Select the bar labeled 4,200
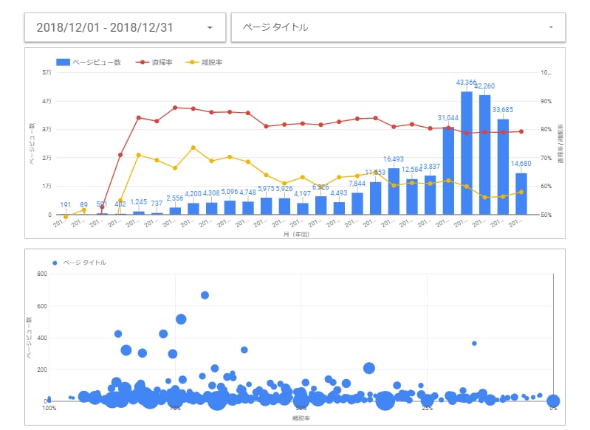The image size is (590, 430). point(193,209)
